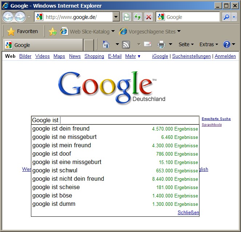Open the Maps link
The height and width of the screenshot is (232, 241).
click(x=59, y=56)
